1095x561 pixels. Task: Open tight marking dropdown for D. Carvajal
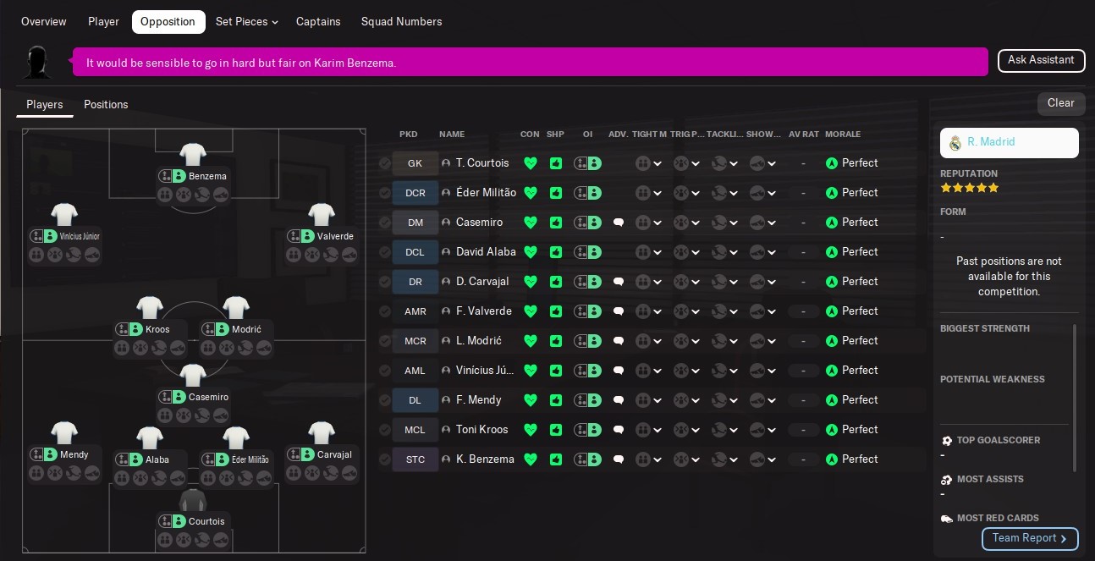(x=649, y=282)
